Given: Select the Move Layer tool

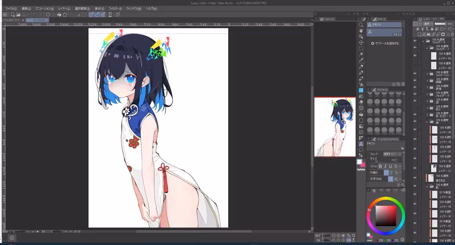Looking at the screenshot, I should pos(361,43).
